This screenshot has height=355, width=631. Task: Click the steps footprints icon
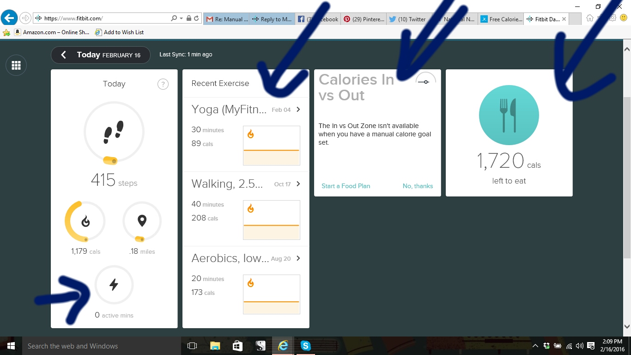point(114,132)
